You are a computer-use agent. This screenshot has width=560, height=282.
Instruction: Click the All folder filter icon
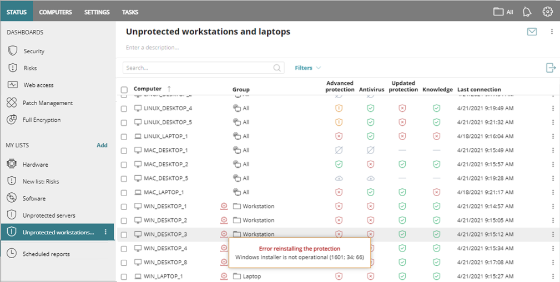[x=498, y=12]
